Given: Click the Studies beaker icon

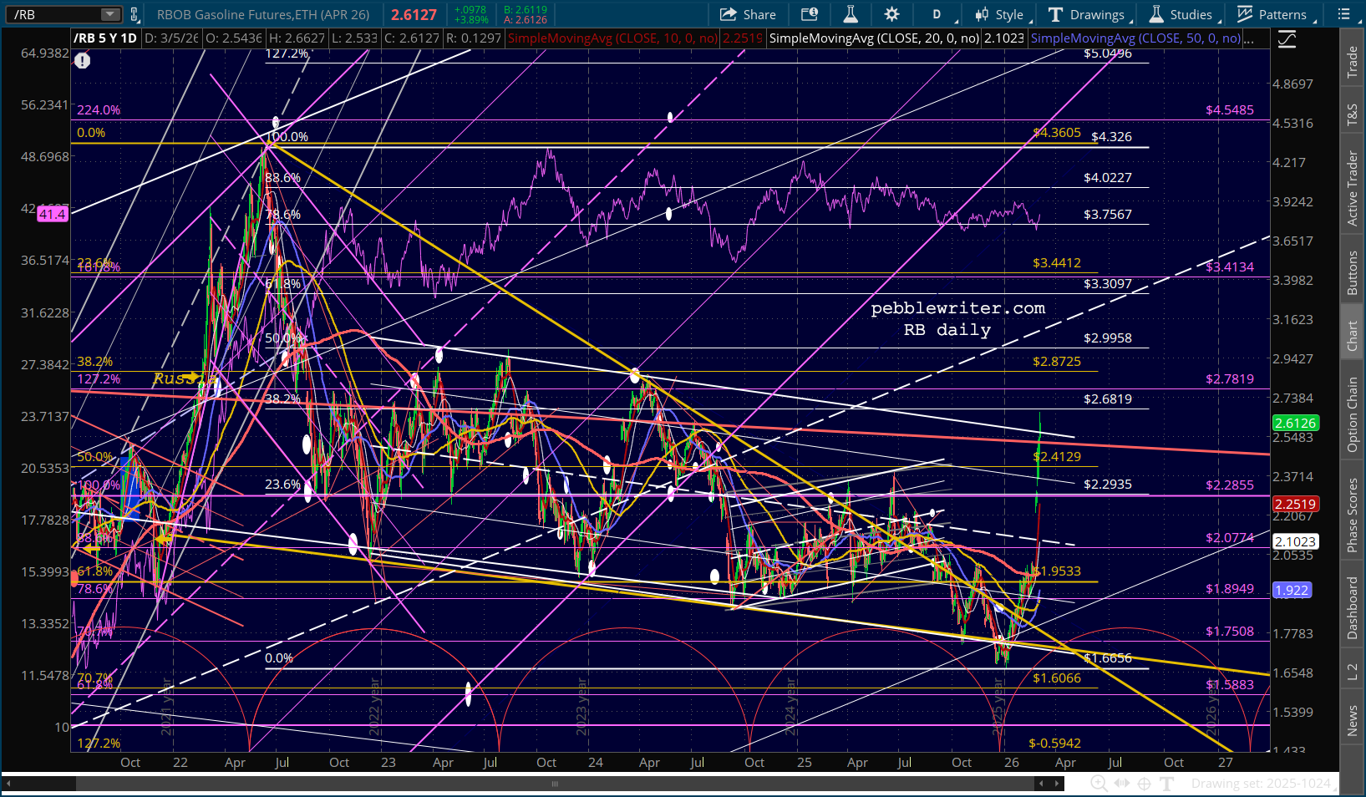Looking at the screenshot, I should click(1157, 14).
